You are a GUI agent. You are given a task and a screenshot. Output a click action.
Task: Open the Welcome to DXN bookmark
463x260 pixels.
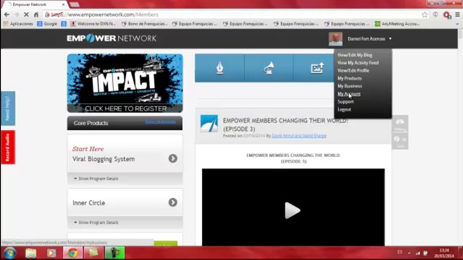(93, 24)
